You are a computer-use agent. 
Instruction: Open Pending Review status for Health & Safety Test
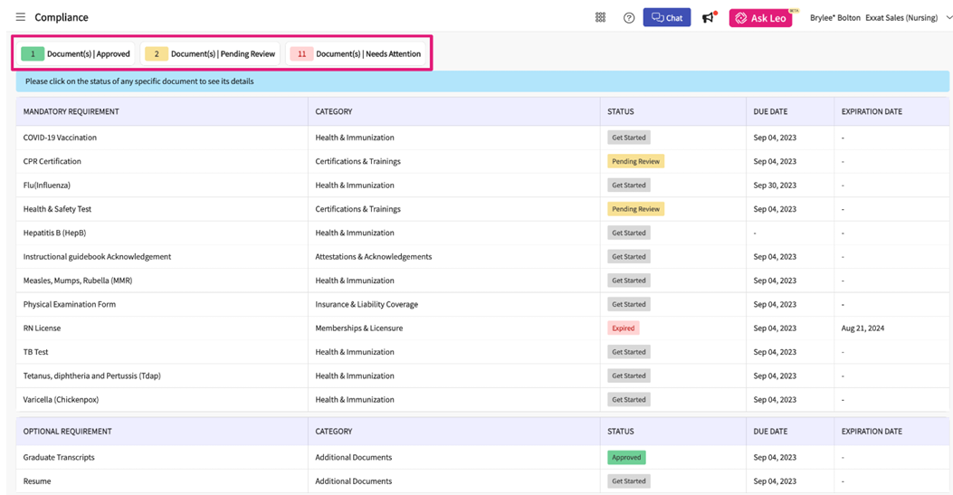pyautogui.click(x=635, y=209)
